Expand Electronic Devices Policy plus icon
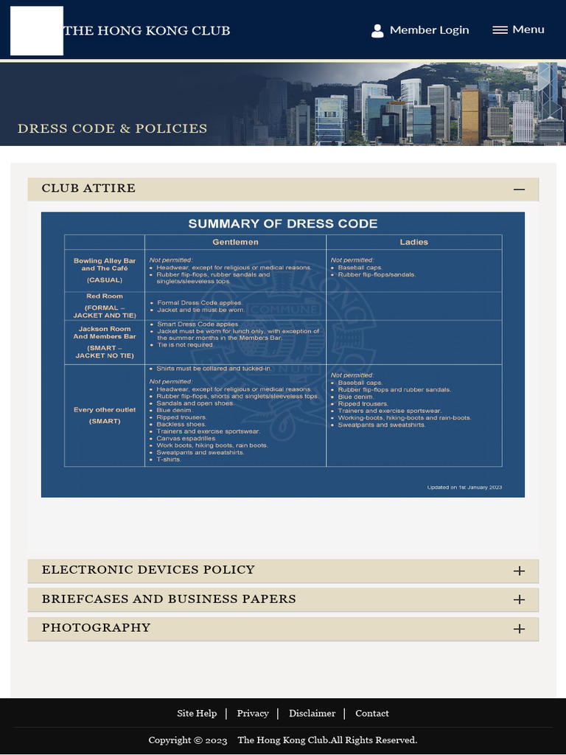 point(519,571)
